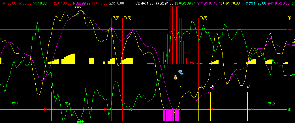
Task: Select the cyan 庄 marker
Action: pos(182,75)
